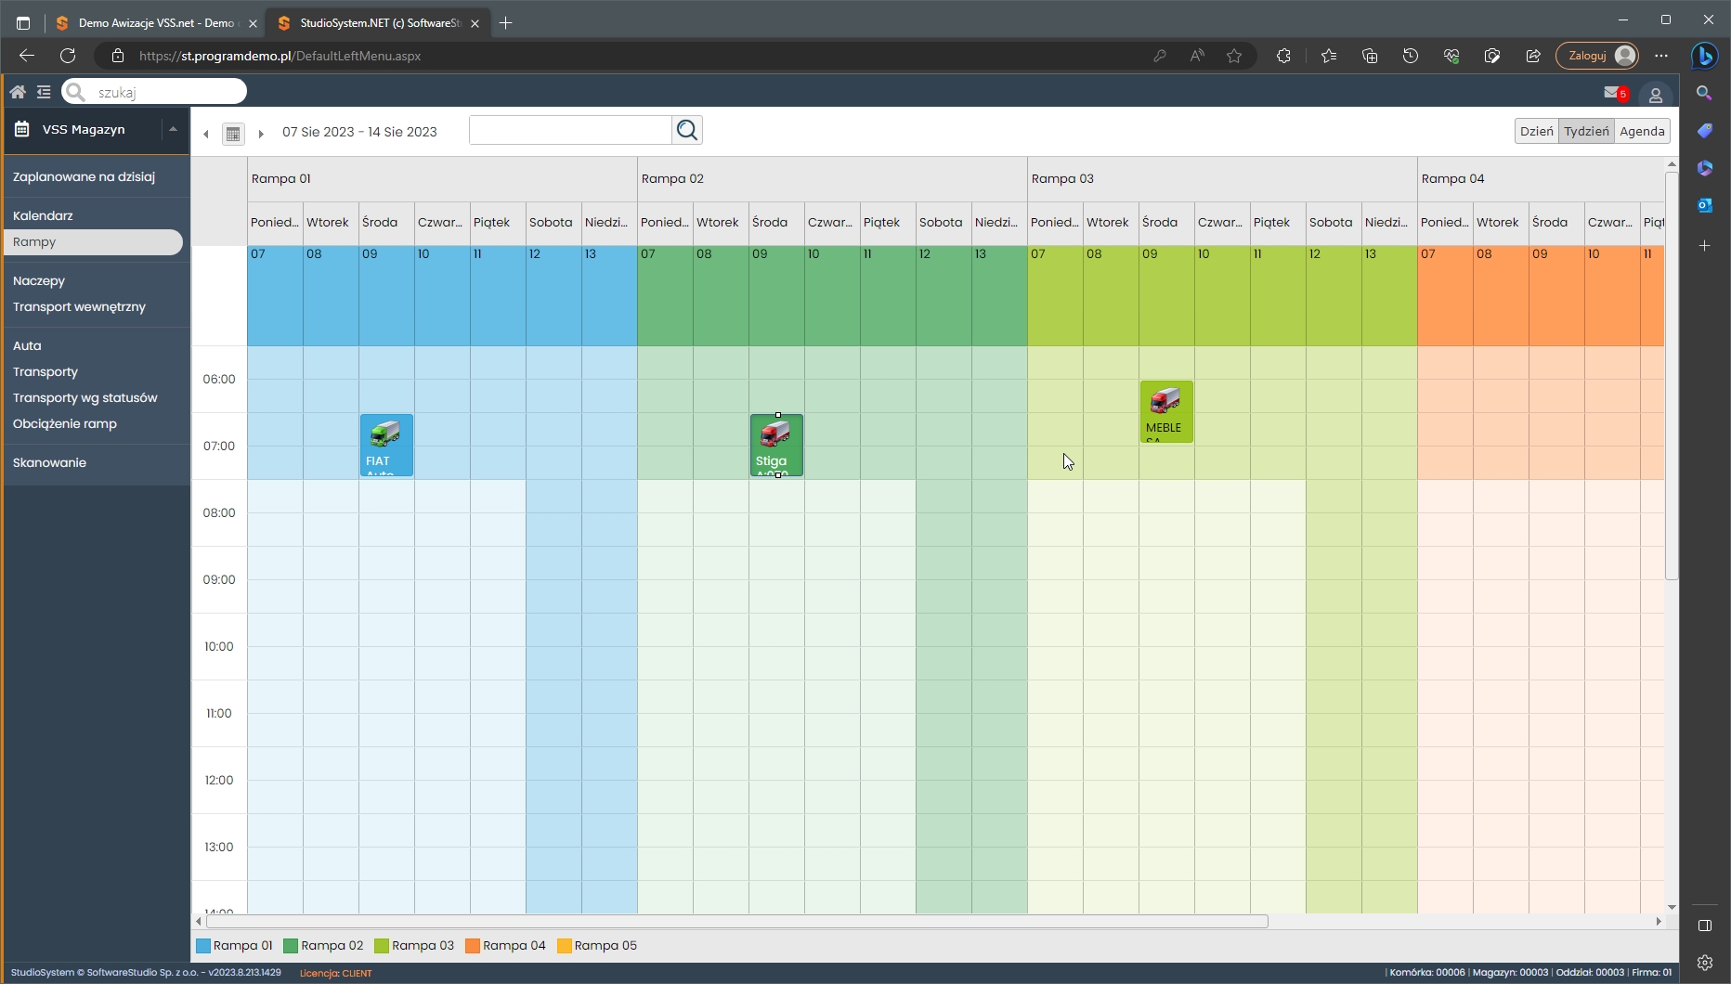Image resolution: width=1731 pixels, height=984 pixels.
Task: Open the browser share icon
Action: coord(1533,56)
